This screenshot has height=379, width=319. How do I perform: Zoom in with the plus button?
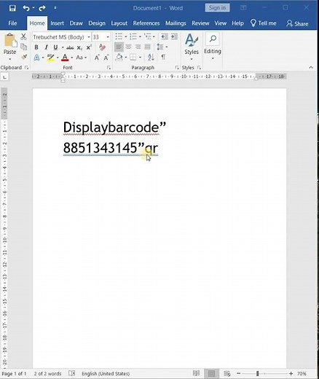291,373
